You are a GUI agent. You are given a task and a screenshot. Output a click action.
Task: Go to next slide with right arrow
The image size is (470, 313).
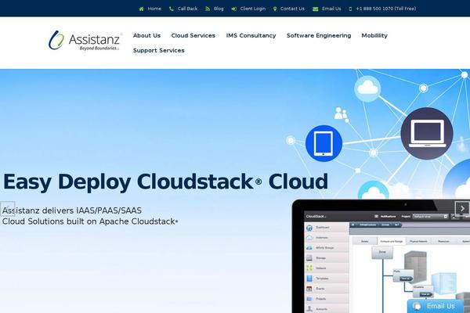[462, 208]
